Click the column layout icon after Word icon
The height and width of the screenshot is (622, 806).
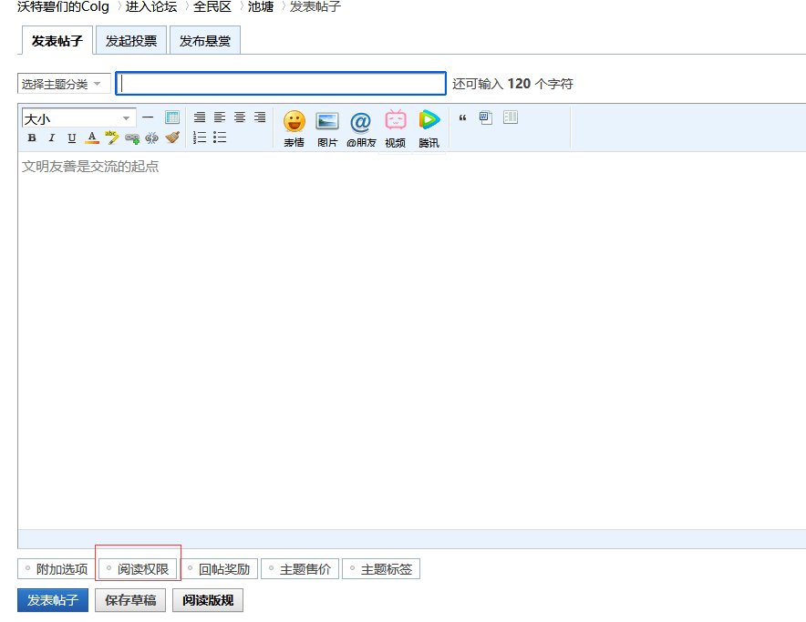point(511,117)
